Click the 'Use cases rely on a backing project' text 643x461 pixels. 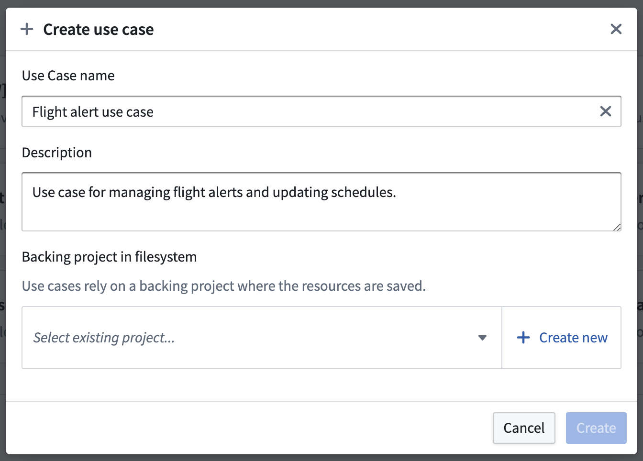224,286
